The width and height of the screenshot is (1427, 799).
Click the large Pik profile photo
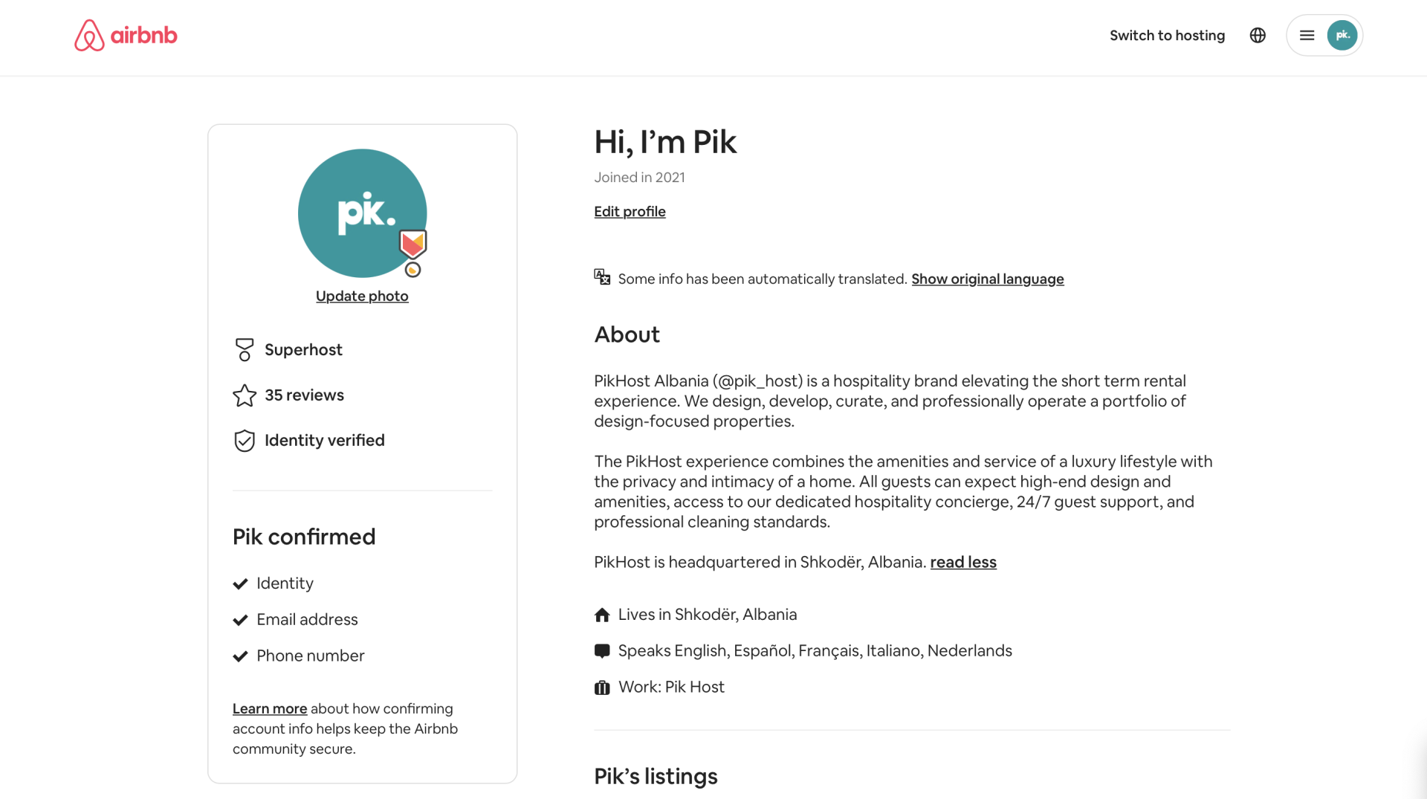(355, 208)
